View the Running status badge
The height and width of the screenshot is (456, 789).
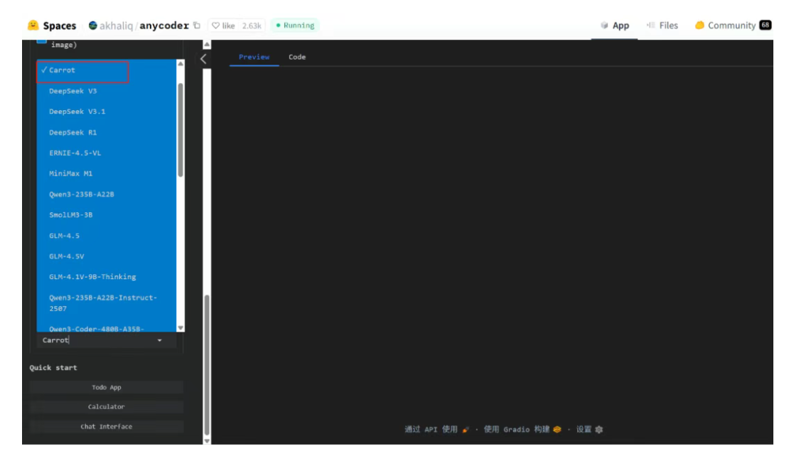(296, 26)
